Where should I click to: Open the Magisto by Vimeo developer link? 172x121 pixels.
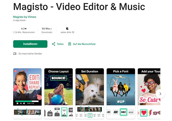coord(25,17)
